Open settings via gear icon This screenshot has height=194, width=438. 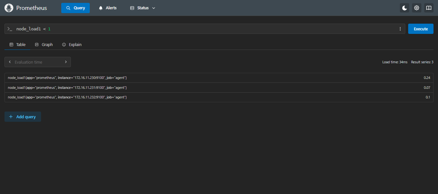pos(417,8)
